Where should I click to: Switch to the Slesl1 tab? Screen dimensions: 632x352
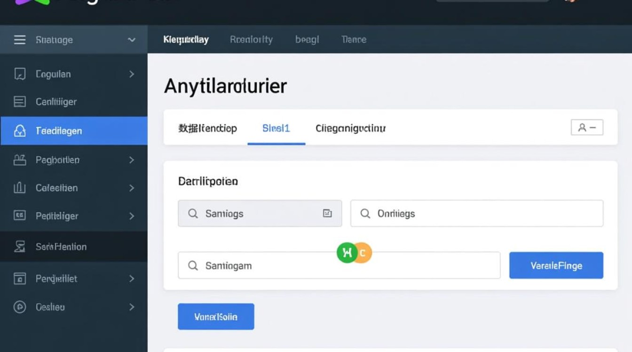[276, 128]
